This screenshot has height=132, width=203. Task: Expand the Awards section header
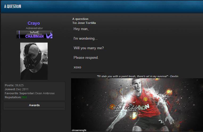pyautogui.click(x=34, y=105)
